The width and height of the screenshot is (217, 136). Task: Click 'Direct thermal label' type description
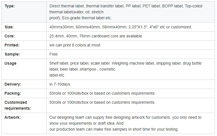(67, 6)
